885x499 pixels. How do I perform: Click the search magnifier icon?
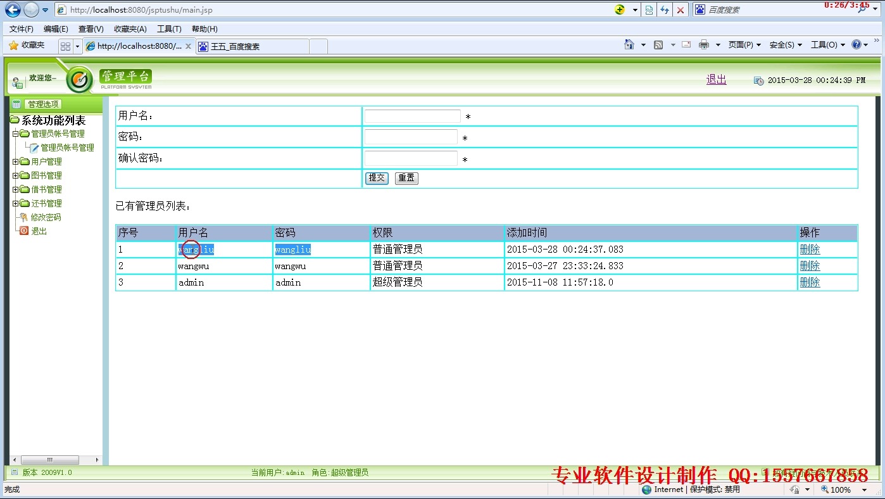tap(863, 9)
